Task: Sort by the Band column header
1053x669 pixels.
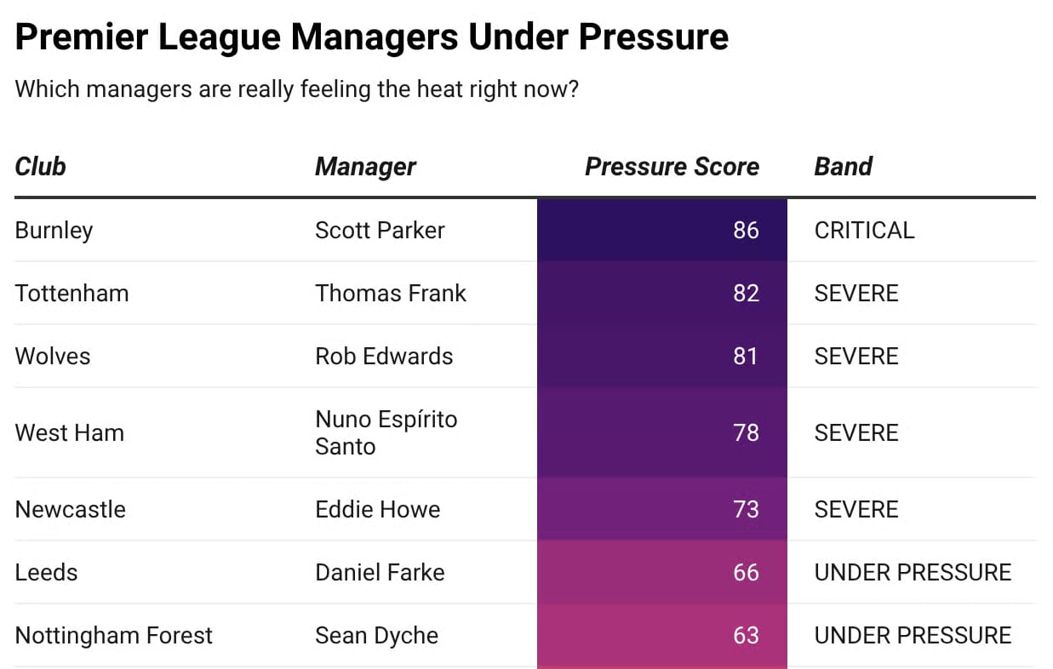Action: coord(843,166)
